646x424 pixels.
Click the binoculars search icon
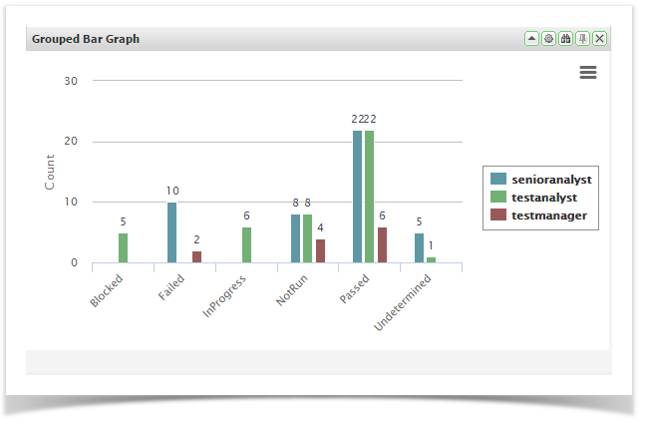pos(565,39)
